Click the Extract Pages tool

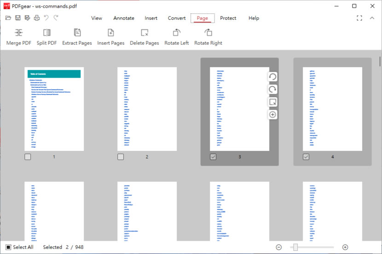click(x=77, y=37)
